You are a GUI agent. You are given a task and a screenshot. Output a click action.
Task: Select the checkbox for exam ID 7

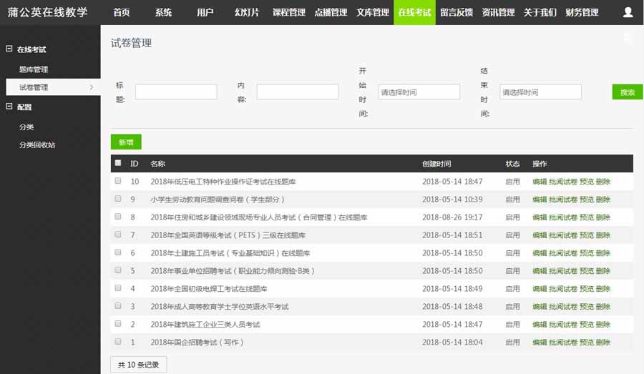click(x=118, y=235)
